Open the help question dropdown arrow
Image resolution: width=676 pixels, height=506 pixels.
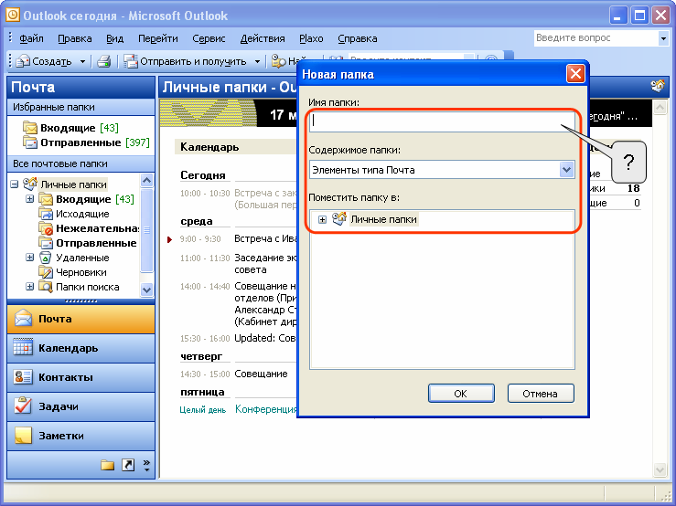tap(663, 38)
